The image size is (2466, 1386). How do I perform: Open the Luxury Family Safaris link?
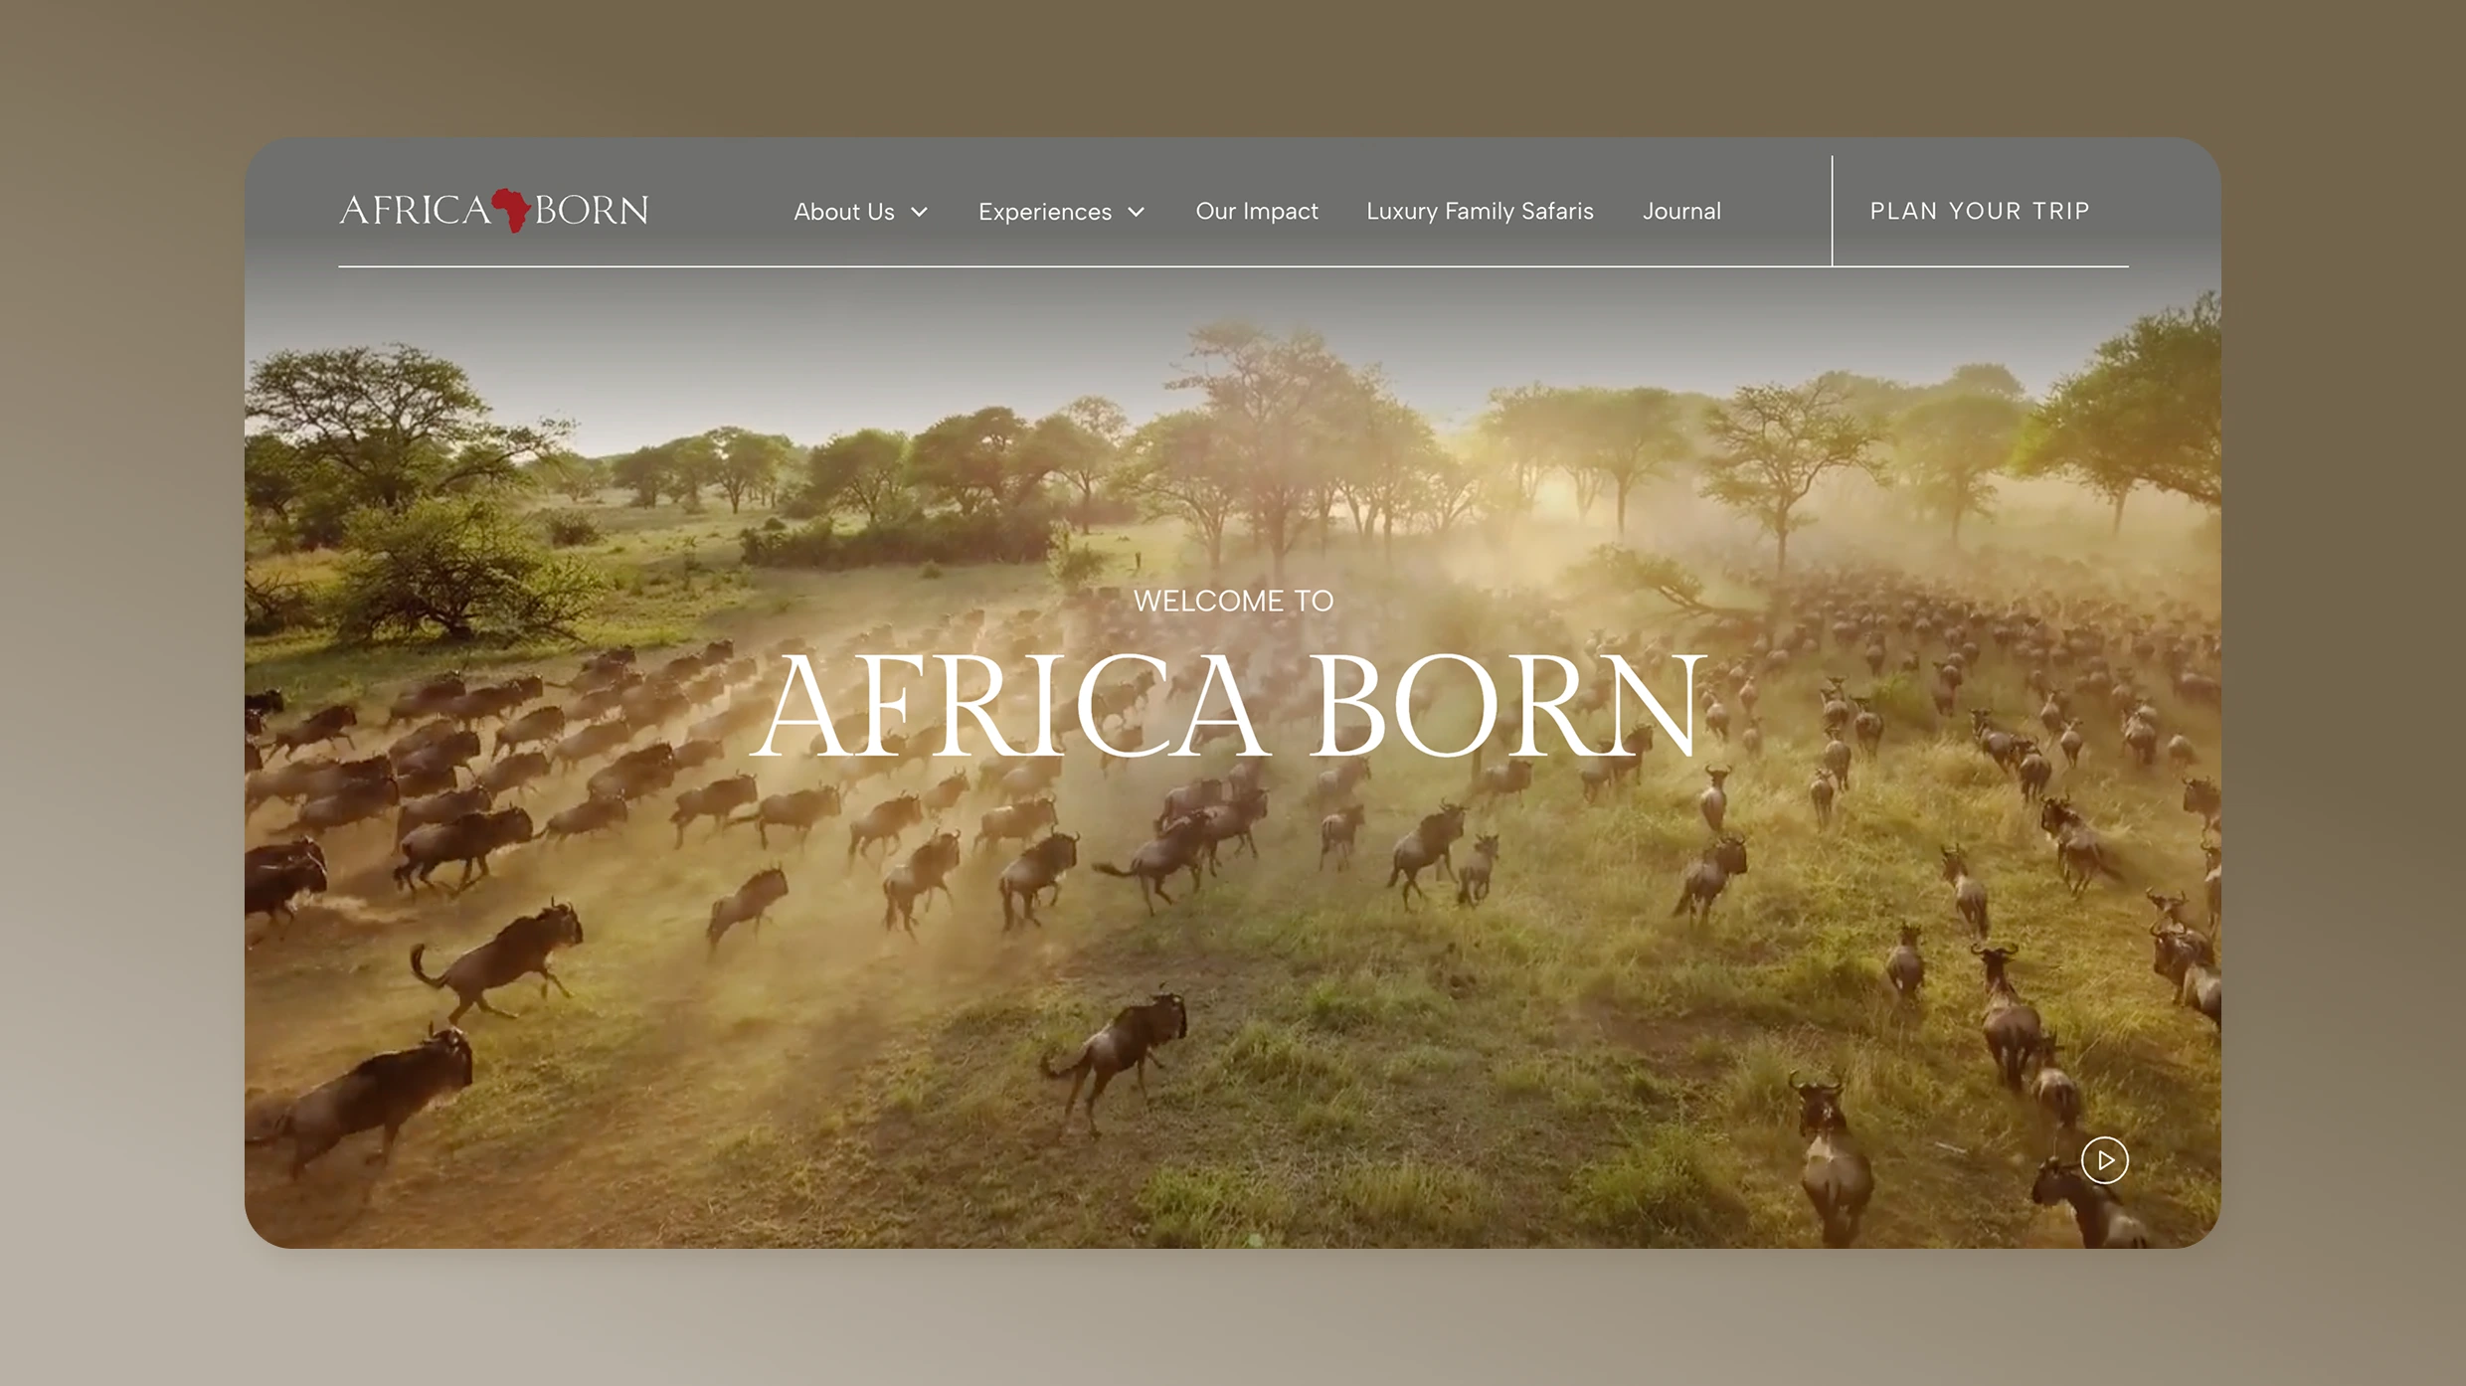pos(1480,211)
